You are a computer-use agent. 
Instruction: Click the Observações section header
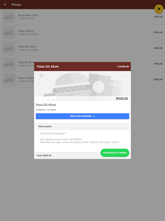tap(82, 126)
